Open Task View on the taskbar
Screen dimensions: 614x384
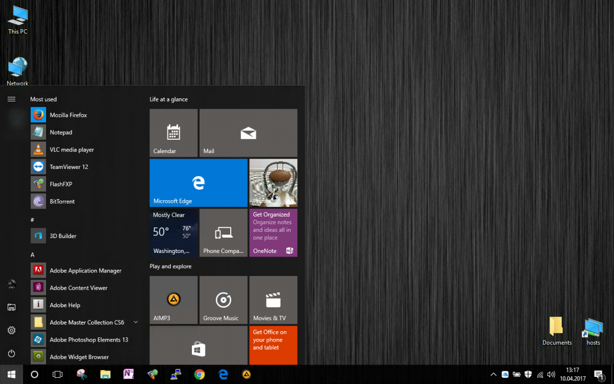57,374
